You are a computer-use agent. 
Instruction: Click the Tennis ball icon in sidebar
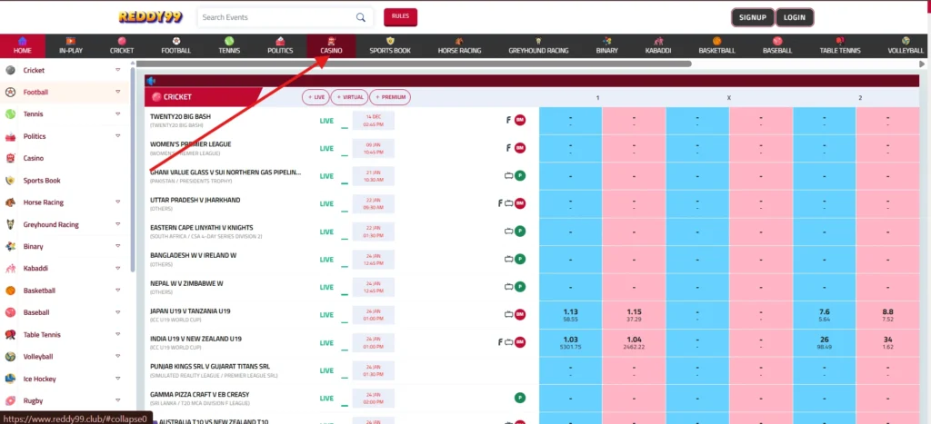11,114
